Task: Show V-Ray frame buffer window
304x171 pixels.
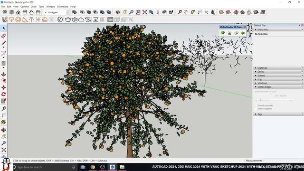Action: click(110, 19)
